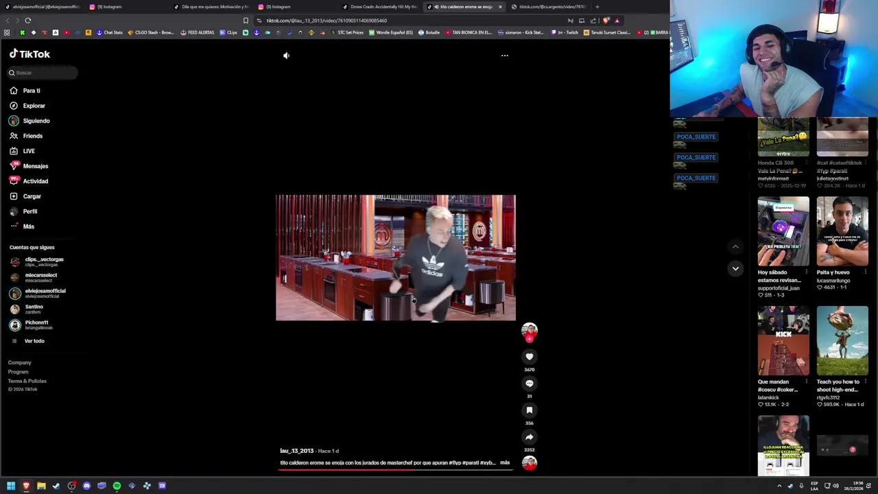Open the video three-dot options menu
The height and width of the screenshot is (494, 878).
504,56
